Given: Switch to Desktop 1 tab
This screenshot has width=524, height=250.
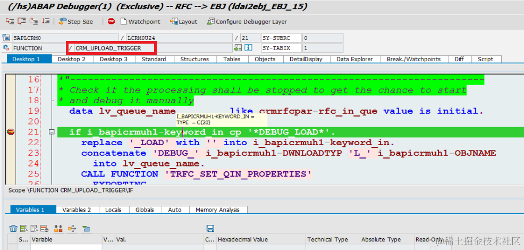Looking at the screenshot, I should [x=29, y=59].
